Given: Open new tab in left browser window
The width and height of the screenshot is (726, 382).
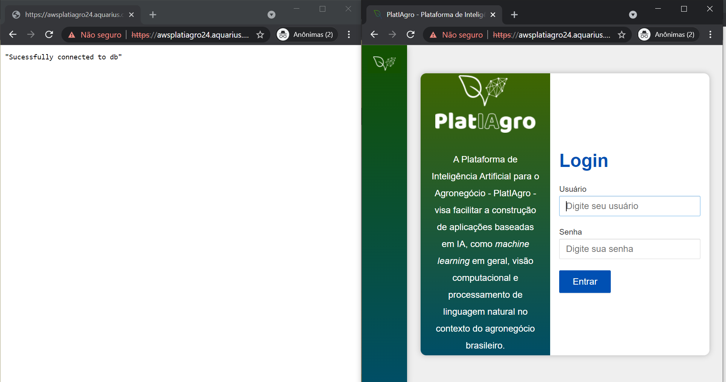Looking at the screenshot, I should click(x=153, y=15).
